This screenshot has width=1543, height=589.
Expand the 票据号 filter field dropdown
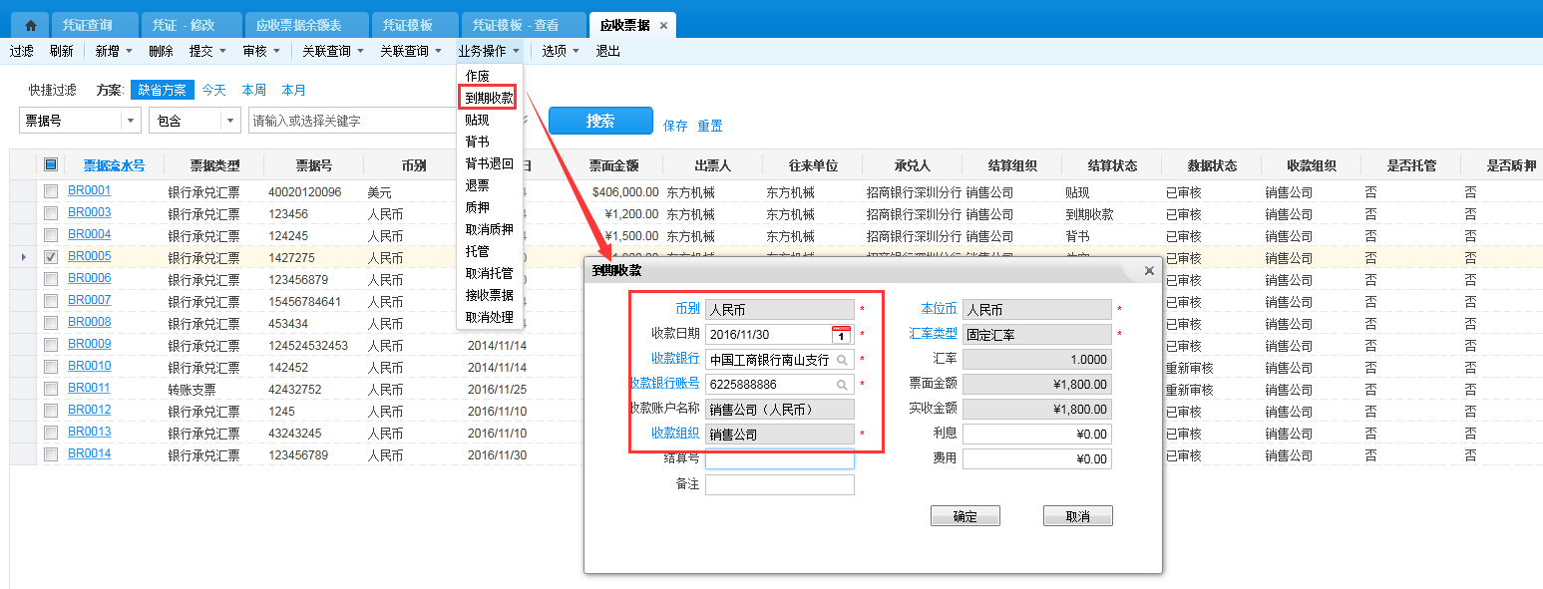pos(131,121)
